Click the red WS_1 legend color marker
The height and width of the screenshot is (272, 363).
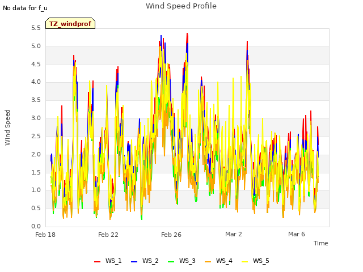coord(97,262)
